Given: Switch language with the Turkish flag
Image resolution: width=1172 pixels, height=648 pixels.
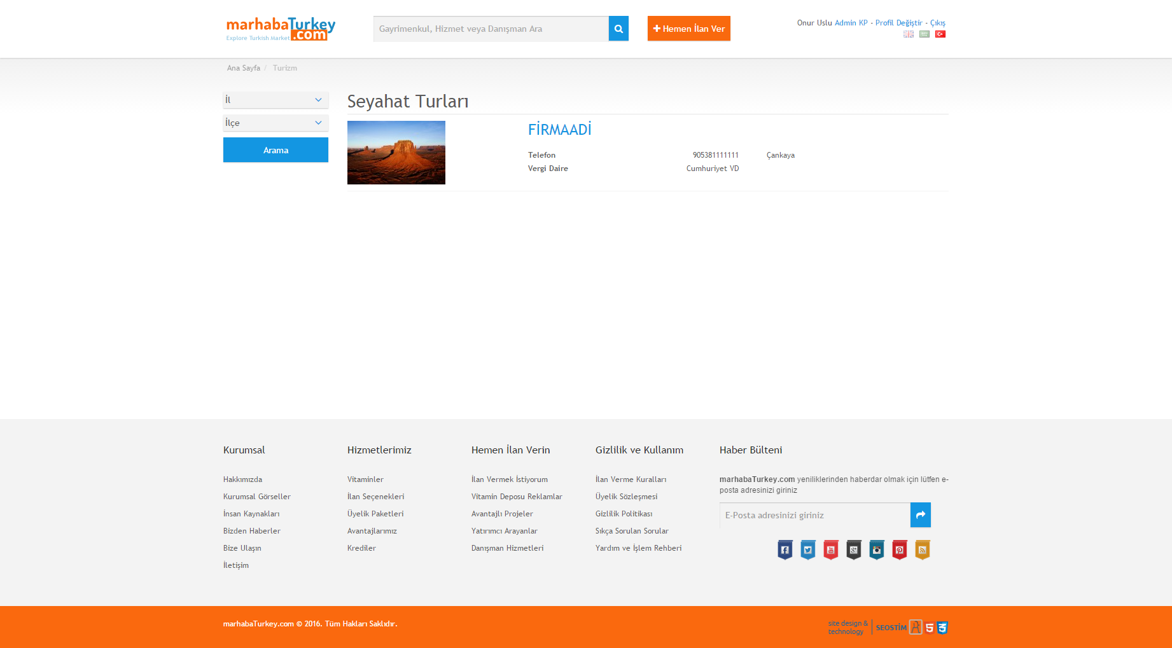Looking at the screenshot, I should click(x=940, y=34).
